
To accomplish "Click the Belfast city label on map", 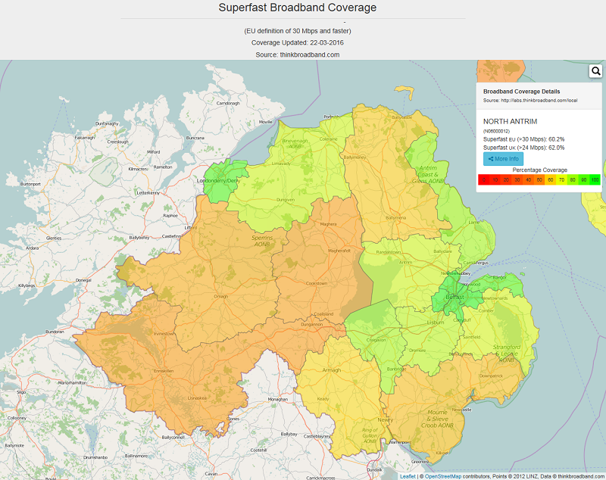I will (454, 297).
